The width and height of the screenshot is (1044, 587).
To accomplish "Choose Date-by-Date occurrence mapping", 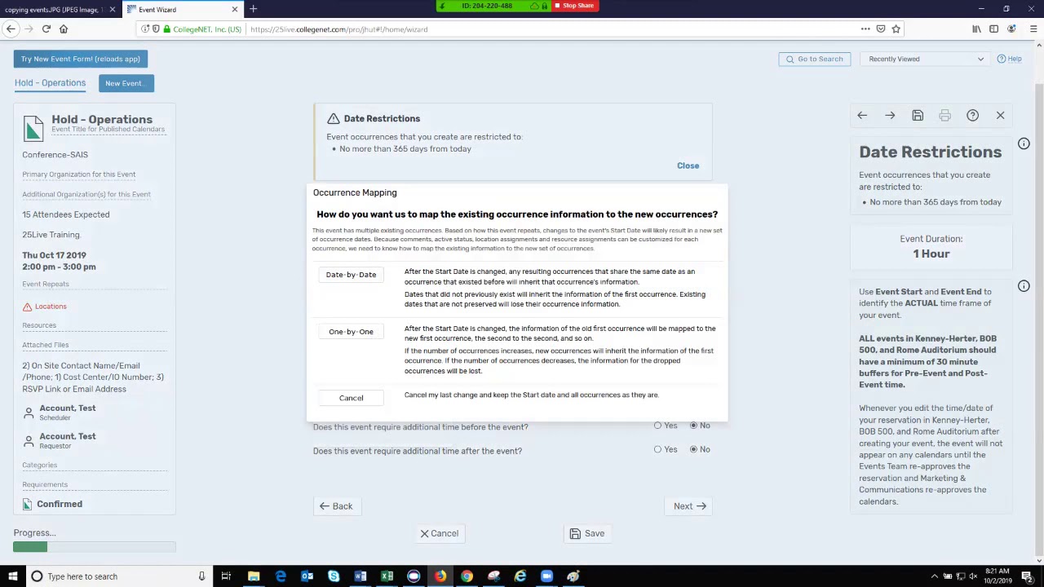I will 351,275.
